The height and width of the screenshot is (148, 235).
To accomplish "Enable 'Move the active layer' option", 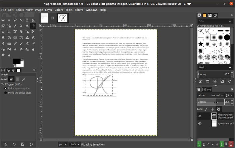I will click(x=6, y=93).
